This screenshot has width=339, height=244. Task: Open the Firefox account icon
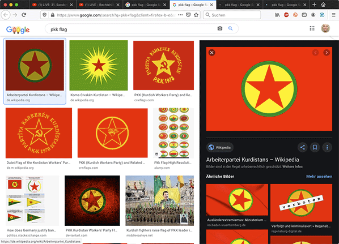313,15
